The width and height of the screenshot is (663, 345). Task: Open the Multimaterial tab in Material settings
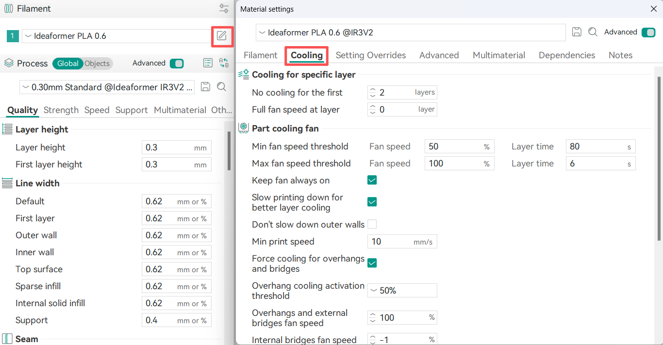coord(499,55)
